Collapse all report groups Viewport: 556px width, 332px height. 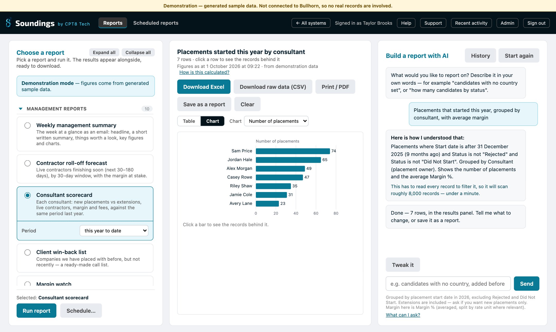point(138,52)
